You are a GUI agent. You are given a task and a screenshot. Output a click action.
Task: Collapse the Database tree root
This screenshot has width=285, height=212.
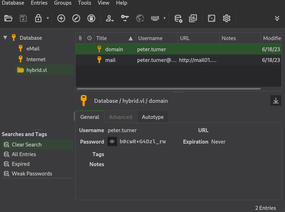(x=5, y=38)
